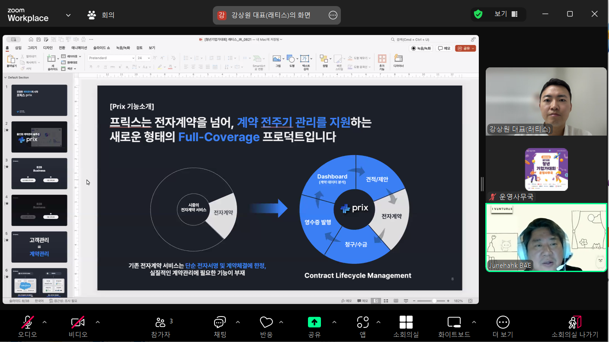
Task: Expand share options arrow next to 공유
Action: 334,322
